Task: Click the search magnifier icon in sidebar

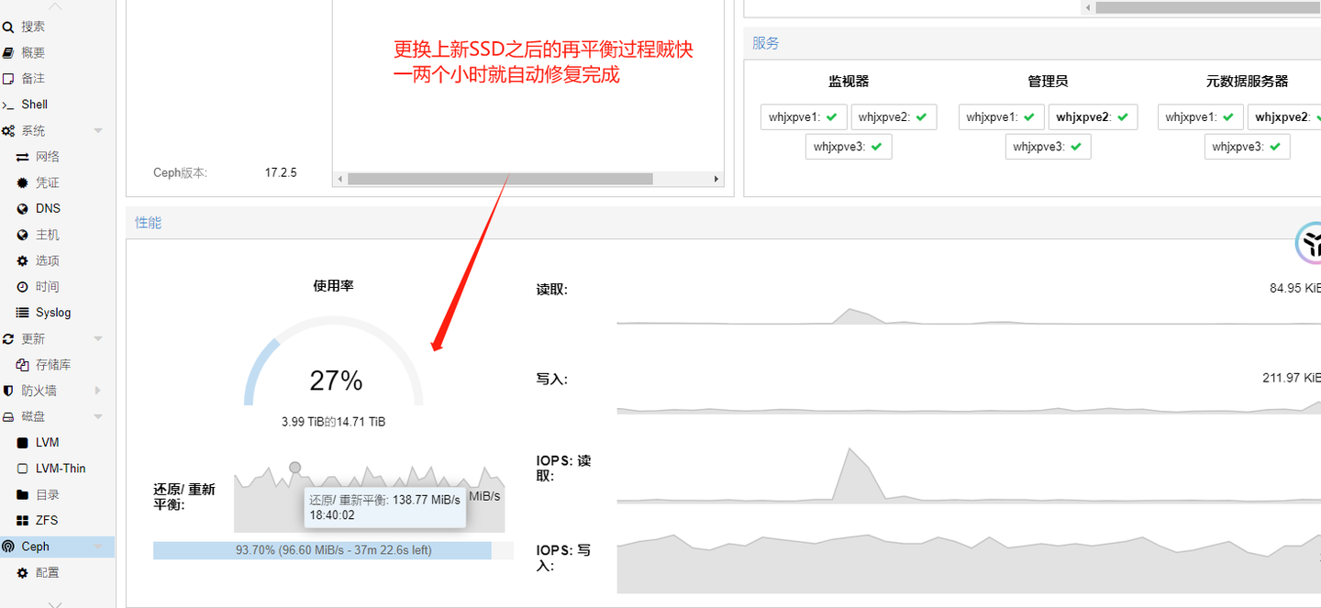Action: pyautogui.click(x=8, y=28)
